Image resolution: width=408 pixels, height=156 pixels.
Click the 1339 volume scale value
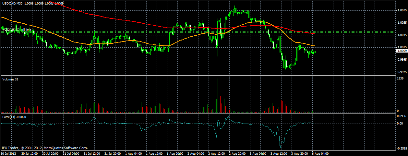[x=400, y=78]
